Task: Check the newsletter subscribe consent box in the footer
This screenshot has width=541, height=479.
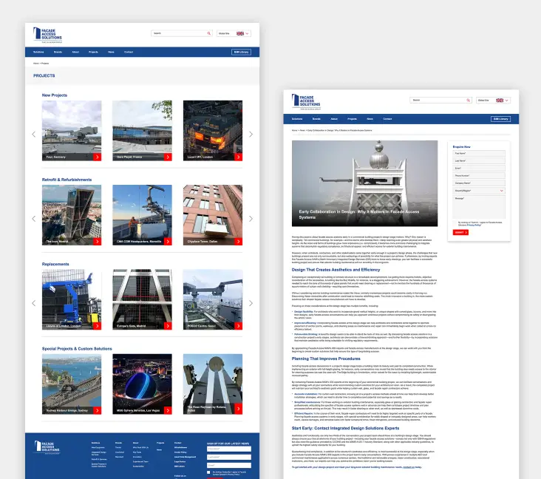Action: (209, 470)
